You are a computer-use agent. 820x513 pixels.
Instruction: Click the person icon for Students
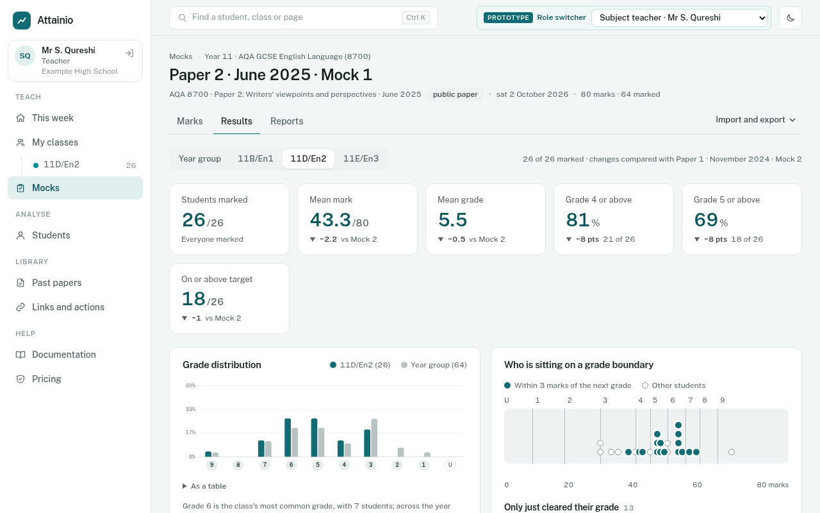[20, 235]
